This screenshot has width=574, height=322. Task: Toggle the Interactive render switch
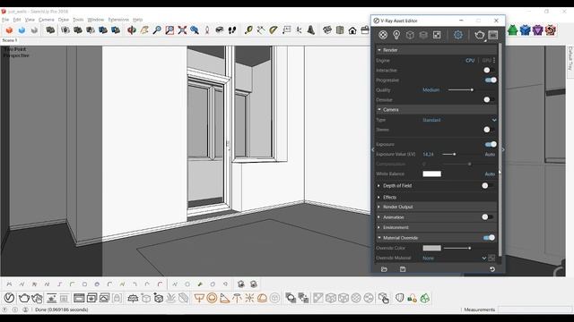click(x=489, y=70)
